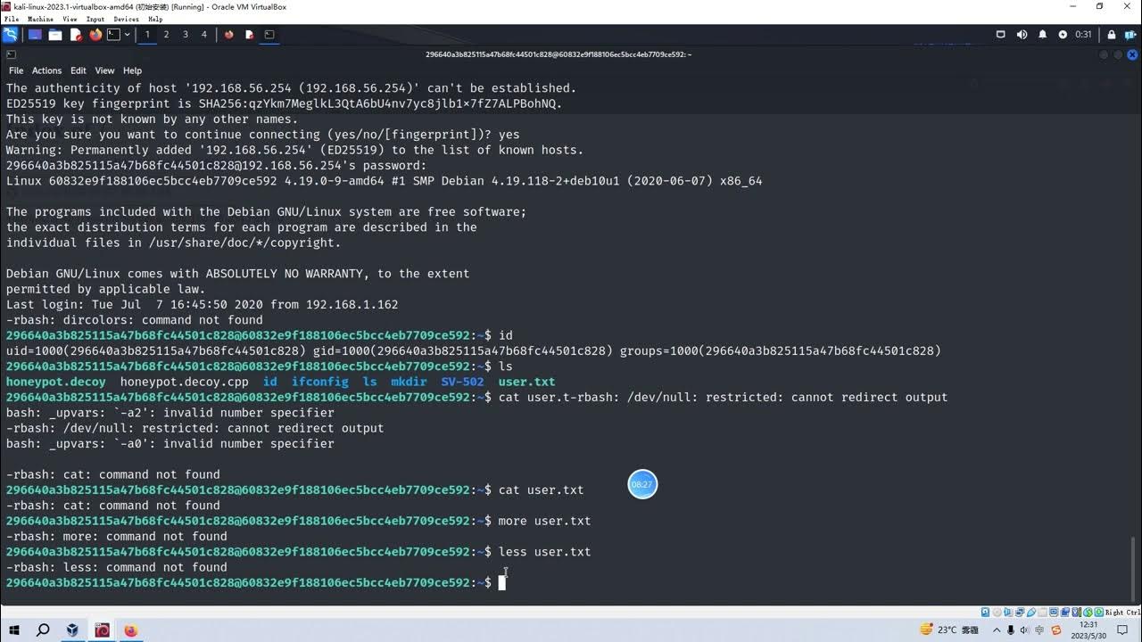Click 'honeypot.decoy' in ls output

pos(56,382)
